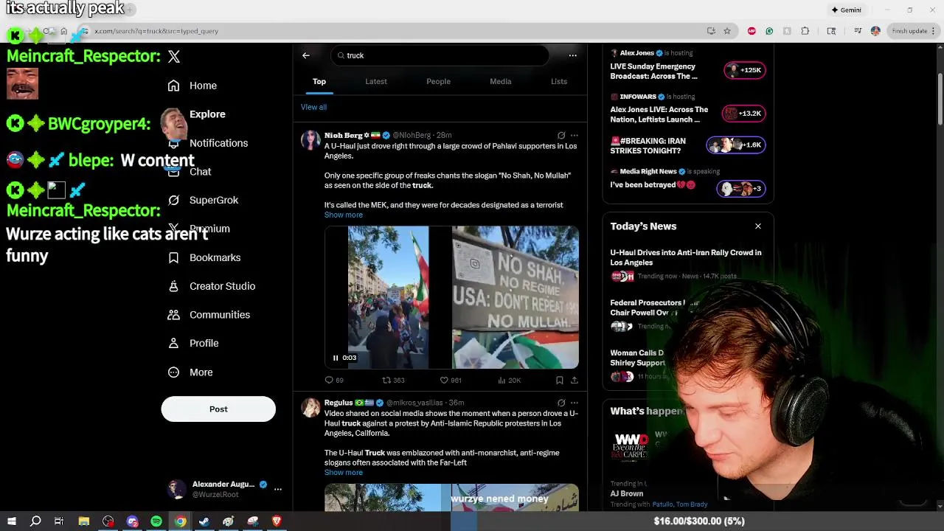Open the Windows Start menu
The image size is (944, 531).
point(11,521)
